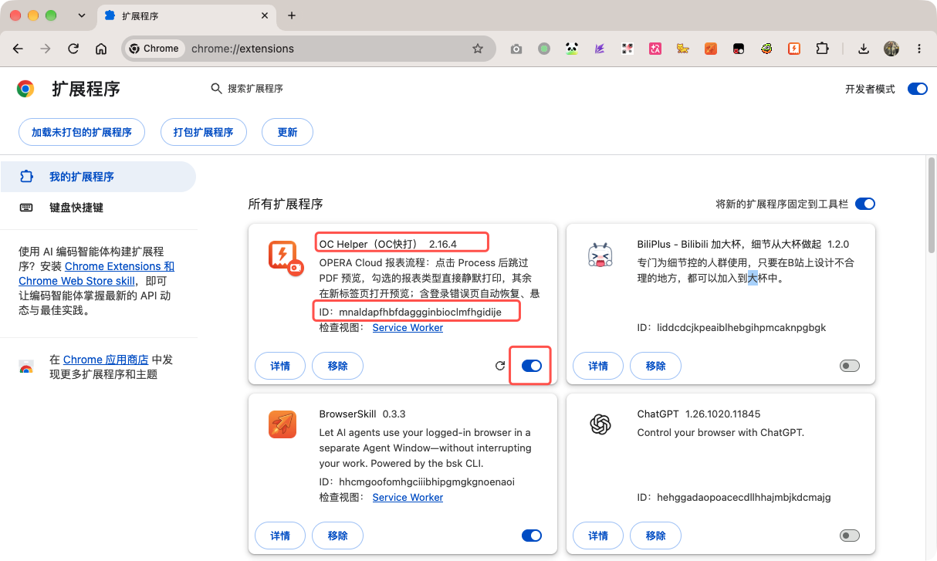The image size is (937, 561).
Task: Reload the page
Action: 73,49
